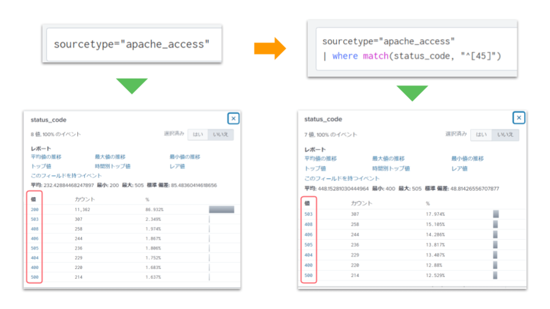Click value 505 in right panel table
Screen dimensions: 550x309
[x=309, y=245]
